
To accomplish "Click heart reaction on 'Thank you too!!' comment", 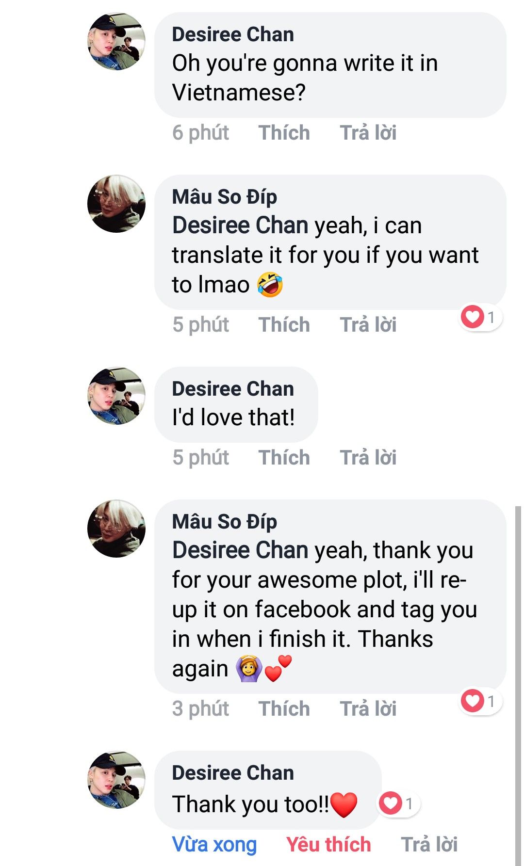I will [x=399, y=803].
